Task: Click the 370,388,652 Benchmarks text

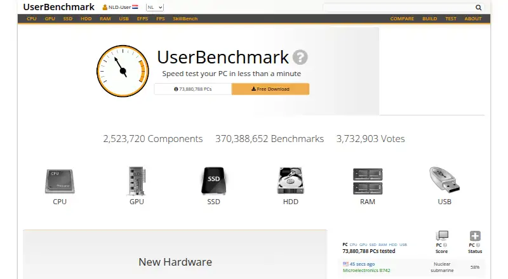Action: point(269,138)
